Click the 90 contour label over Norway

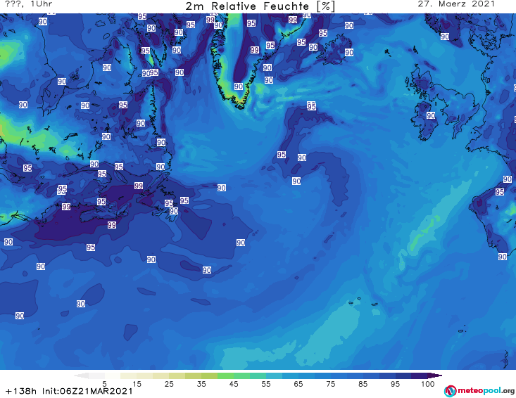tap(445, 37)
